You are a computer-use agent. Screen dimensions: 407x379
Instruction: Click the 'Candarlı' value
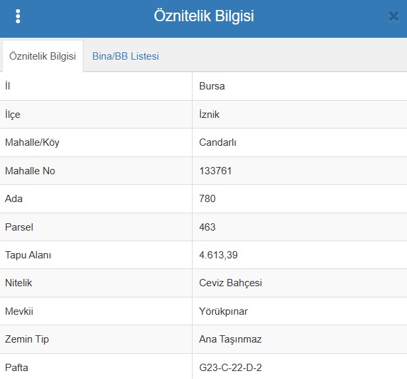[218, 142]
